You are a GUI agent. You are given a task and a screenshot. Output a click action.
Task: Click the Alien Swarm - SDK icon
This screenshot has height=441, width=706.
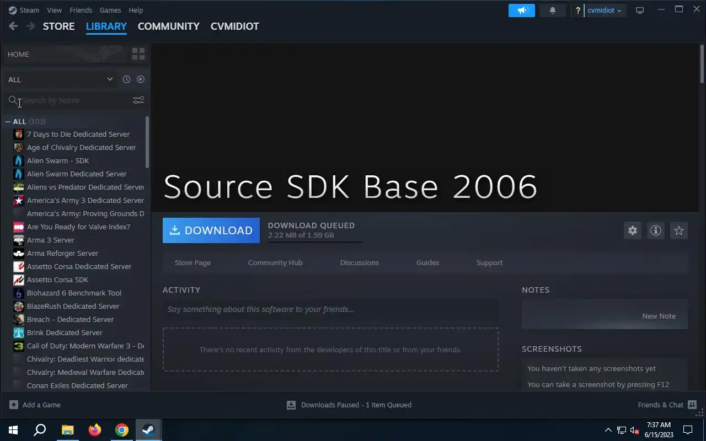[18, 160]
